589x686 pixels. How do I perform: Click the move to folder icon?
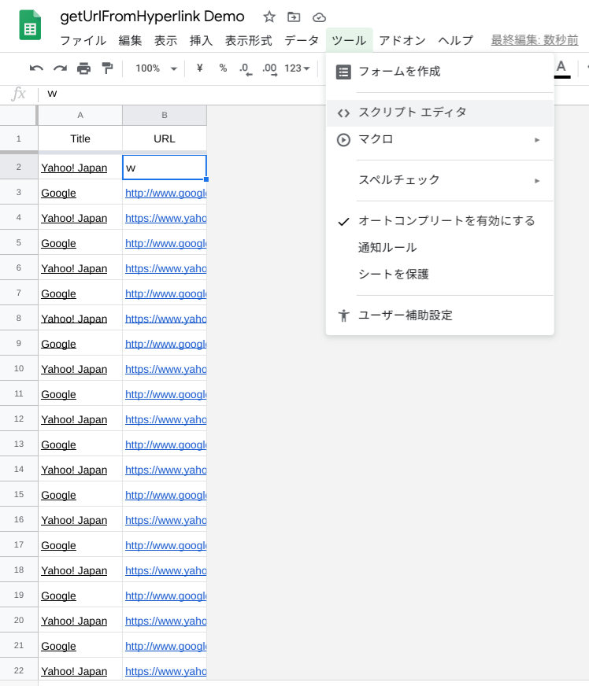click(294, 17)
